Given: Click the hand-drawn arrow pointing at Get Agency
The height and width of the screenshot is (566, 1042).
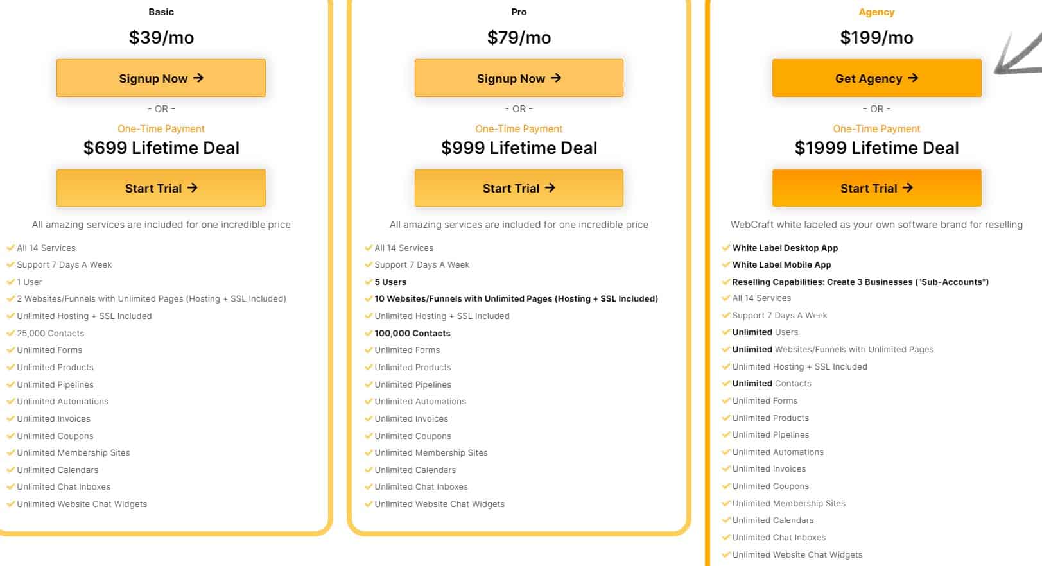Looking at the screenshot, I should point(1020,55).
